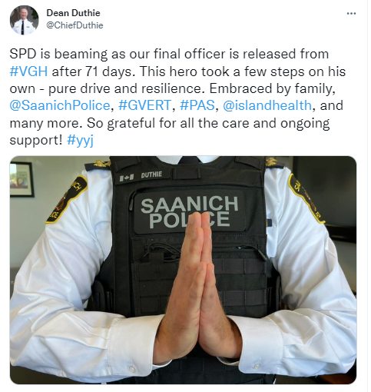This screenshot has height=392, width=371.
Task: Open the Dean Duthie display name
Action: point(73,13)
